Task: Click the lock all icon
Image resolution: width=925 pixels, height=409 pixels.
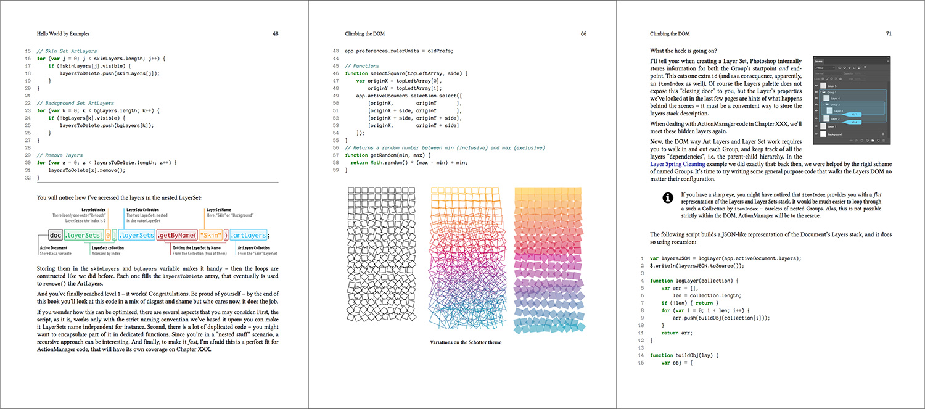Action: pyautogui.click(x=841, y=79)
